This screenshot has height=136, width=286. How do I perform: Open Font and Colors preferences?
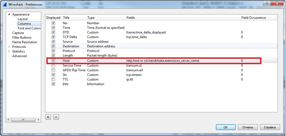29,28
